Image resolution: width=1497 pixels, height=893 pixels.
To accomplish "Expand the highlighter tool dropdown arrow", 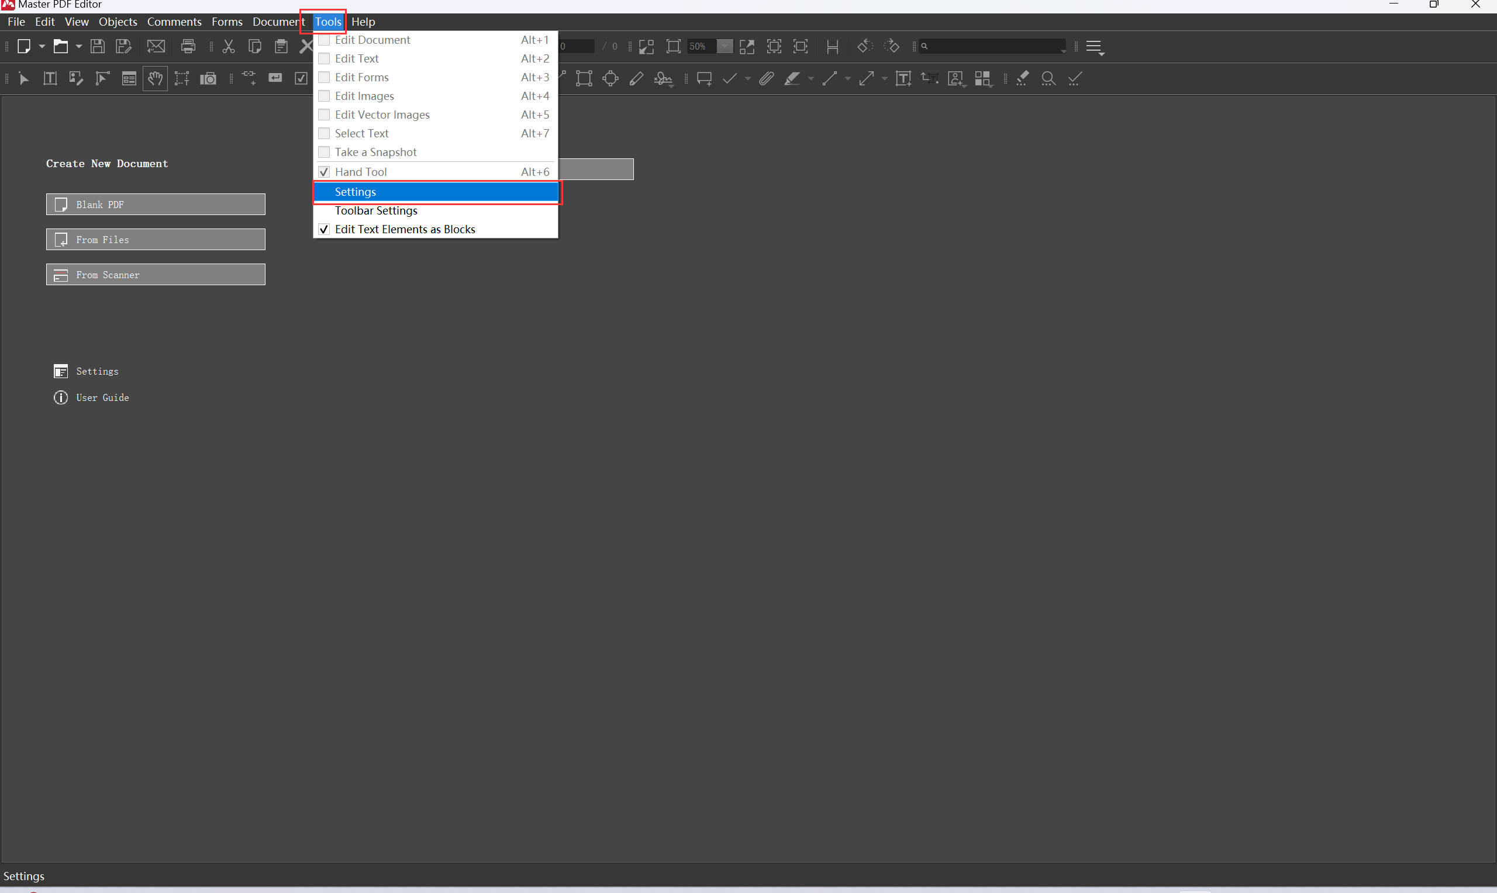I will click(x=811, y=79).
